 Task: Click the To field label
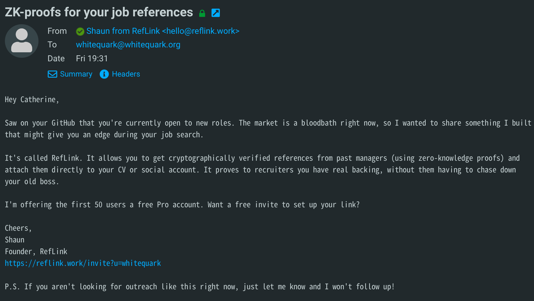tap(52, 45)
